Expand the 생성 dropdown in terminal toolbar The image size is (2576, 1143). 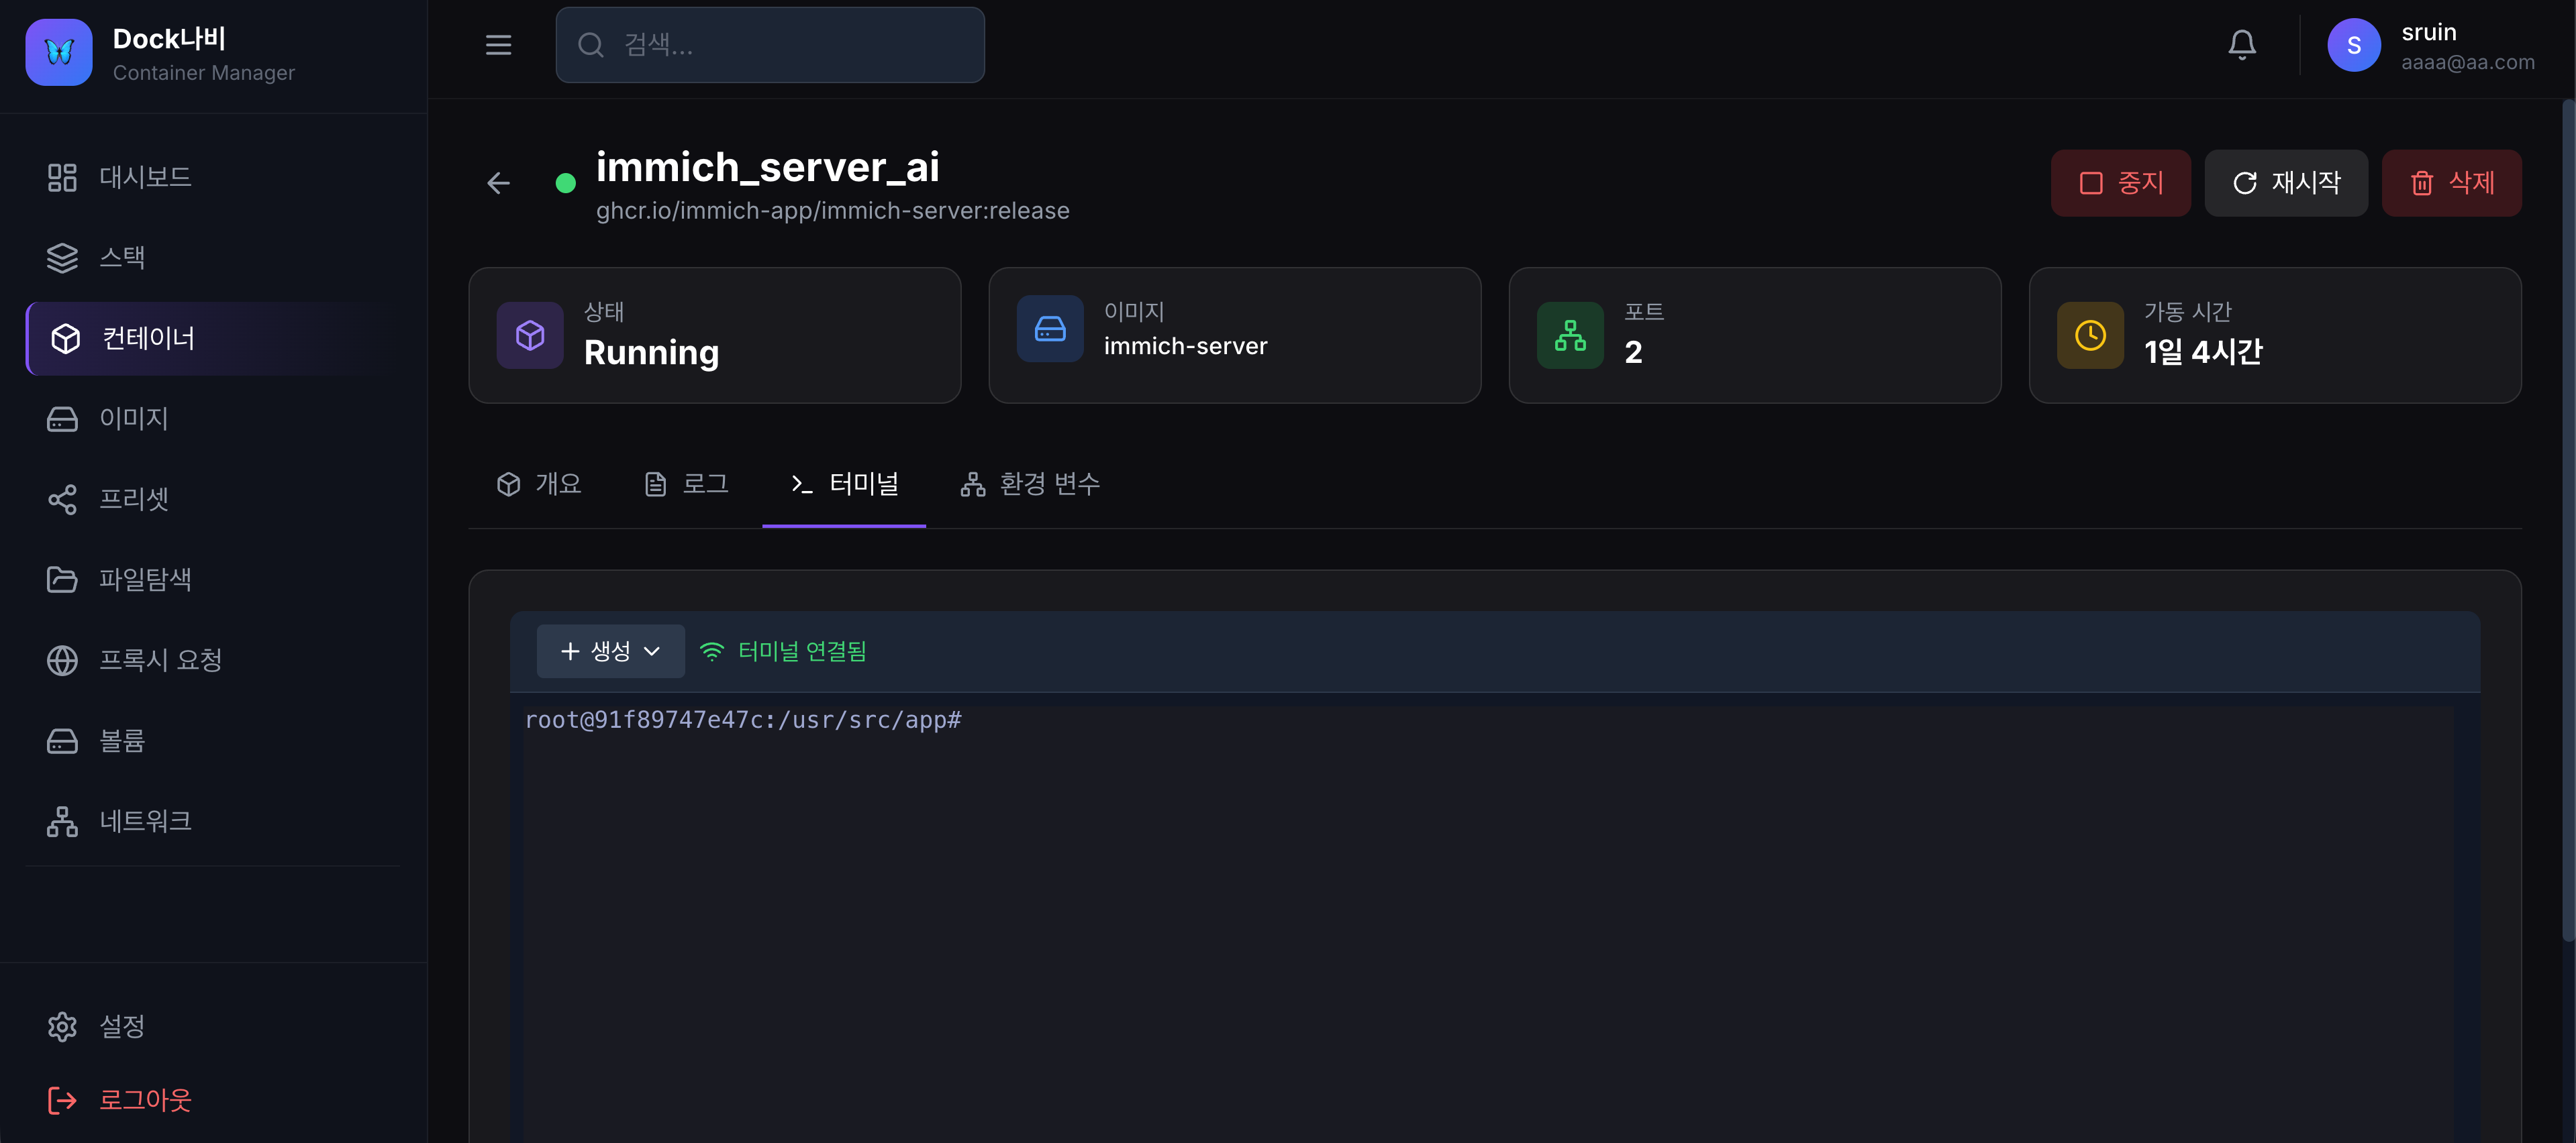[x=610, y=651]
